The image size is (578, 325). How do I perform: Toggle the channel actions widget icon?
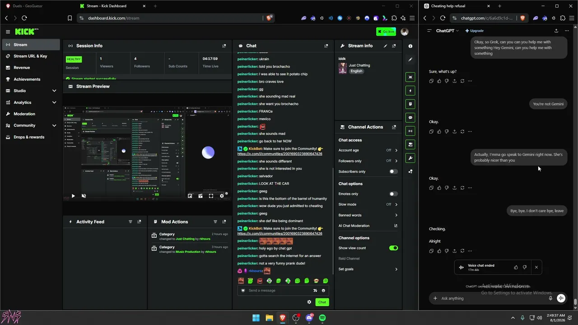pyautogui.click(x=410, y=144)
